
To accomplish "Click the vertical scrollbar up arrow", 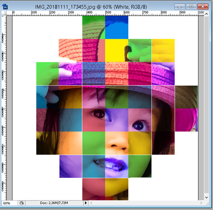I will pos(206,14).
